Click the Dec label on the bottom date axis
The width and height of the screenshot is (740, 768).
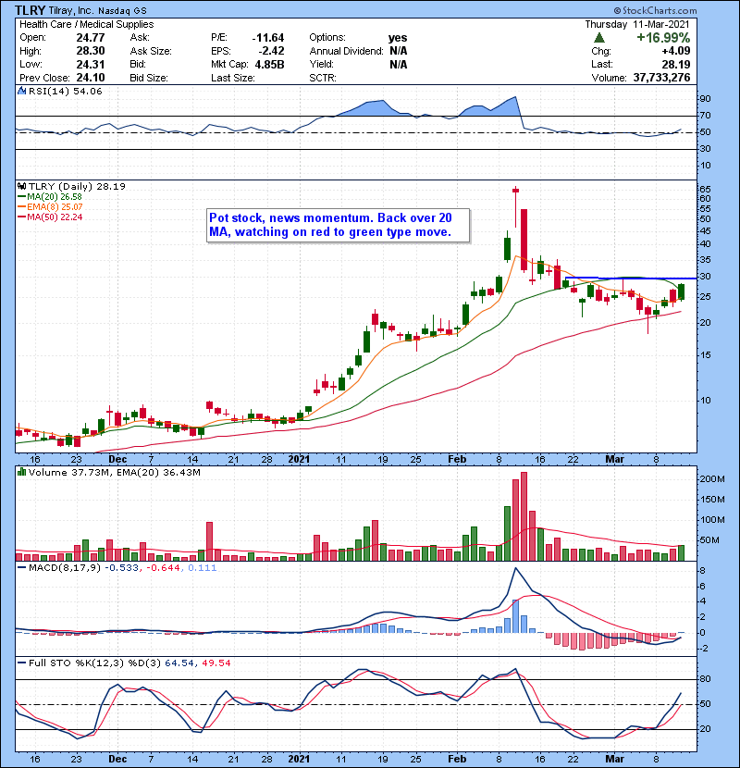tap(117, 759)
